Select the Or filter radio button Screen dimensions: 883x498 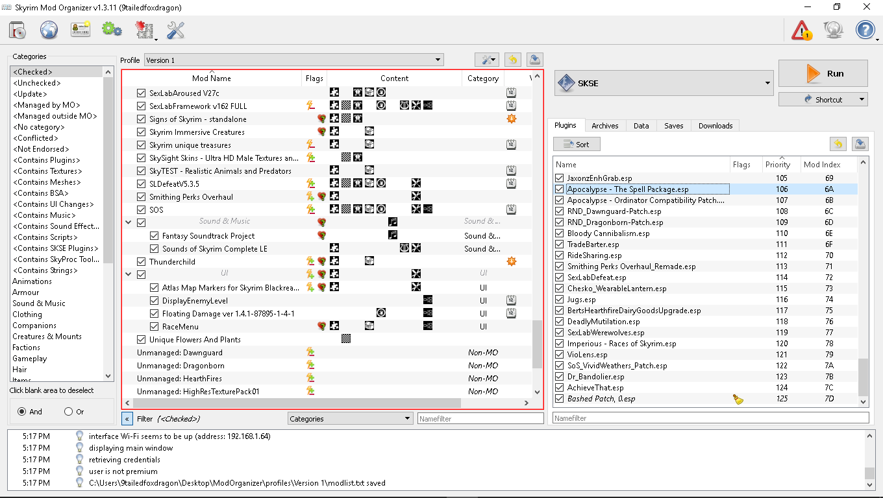coord(69,412)
